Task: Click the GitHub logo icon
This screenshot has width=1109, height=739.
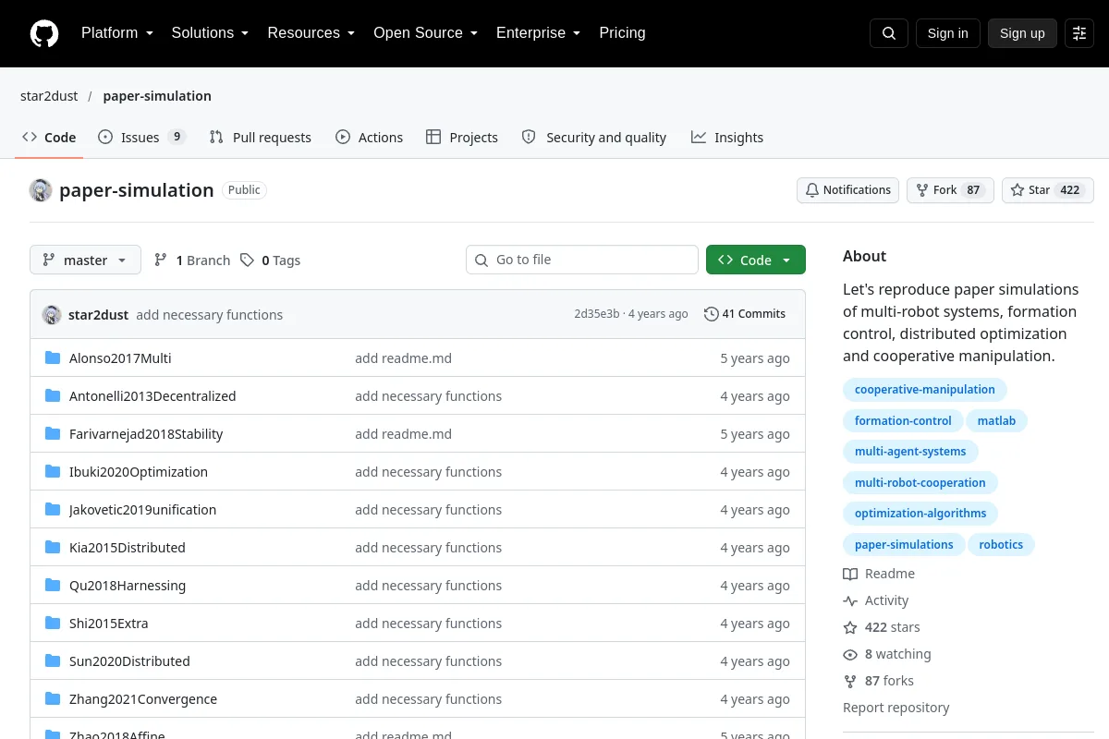Action: (x=44, y=33)
